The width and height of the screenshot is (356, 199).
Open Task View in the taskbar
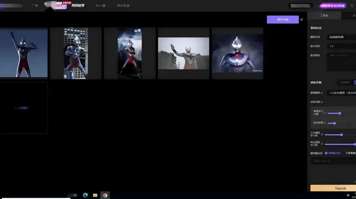75,195
